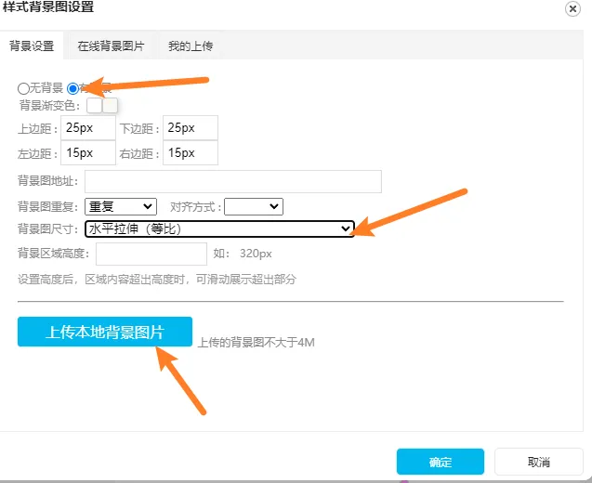Image resolution: width=592 pixels, height=483 pixels.
Task: Open the 我的上传 tab
Action: pyautogui.click(x=191, y=46)
